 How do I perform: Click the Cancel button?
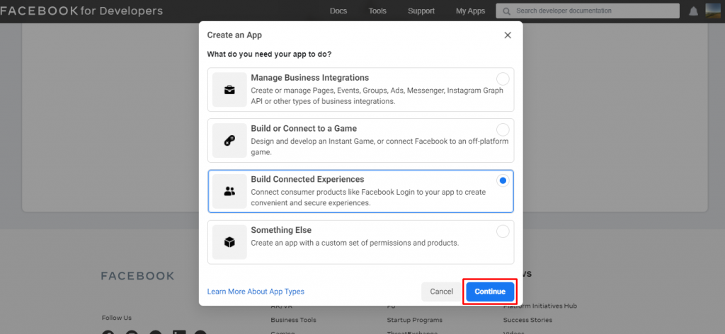(442, 292)
